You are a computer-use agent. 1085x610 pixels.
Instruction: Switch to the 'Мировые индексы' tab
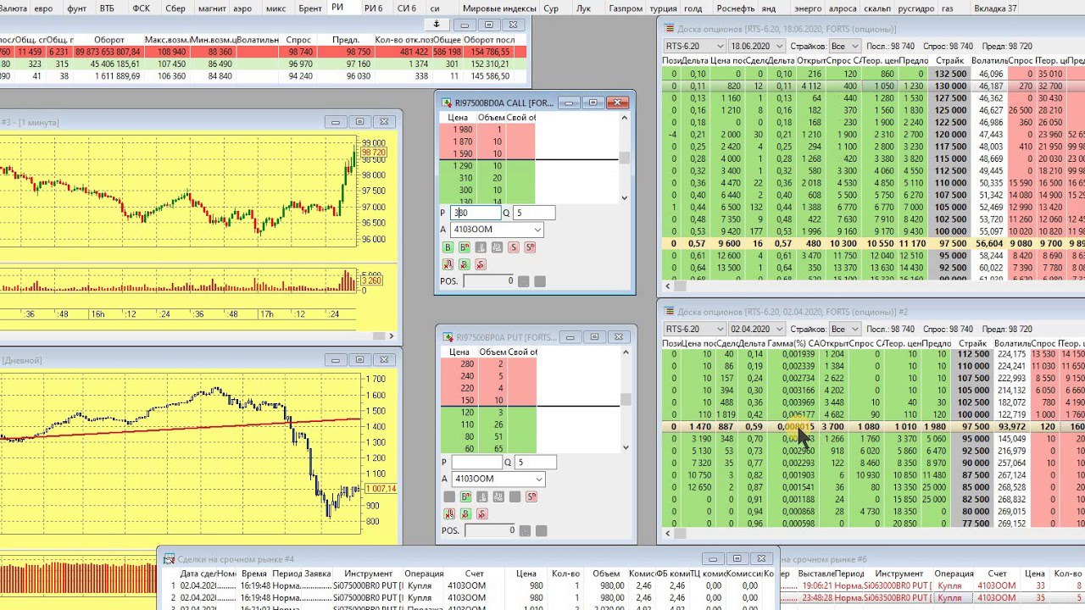(500, 8)
